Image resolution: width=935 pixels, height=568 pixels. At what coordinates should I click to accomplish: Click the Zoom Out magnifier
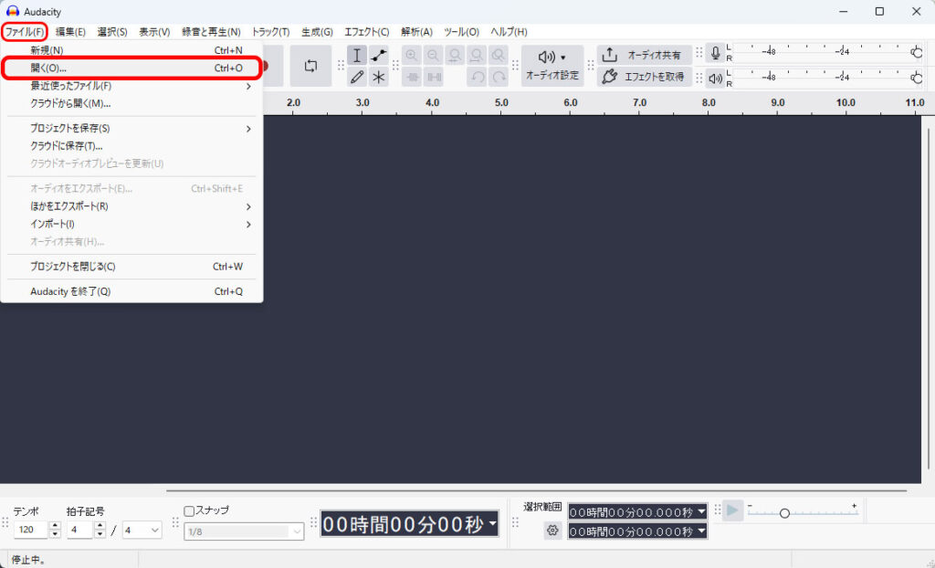(x=433, y=56)
